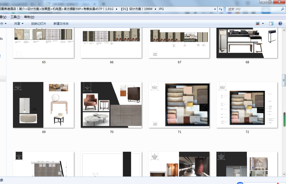The image size is (286, 184).
Task: Select thumbnail image 72
Action: tap(247, 105)
